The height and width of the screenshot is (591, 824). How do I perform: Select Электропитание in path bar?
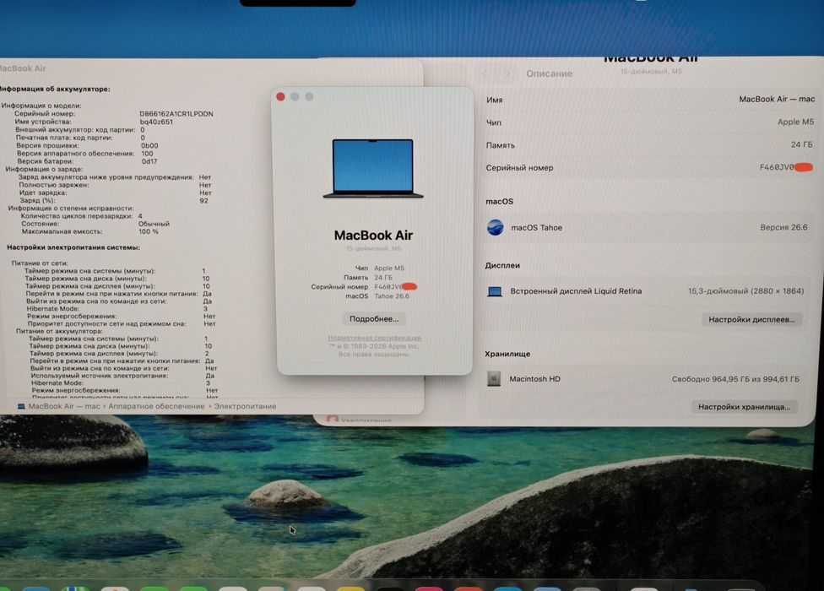click(x=245, y=406)
